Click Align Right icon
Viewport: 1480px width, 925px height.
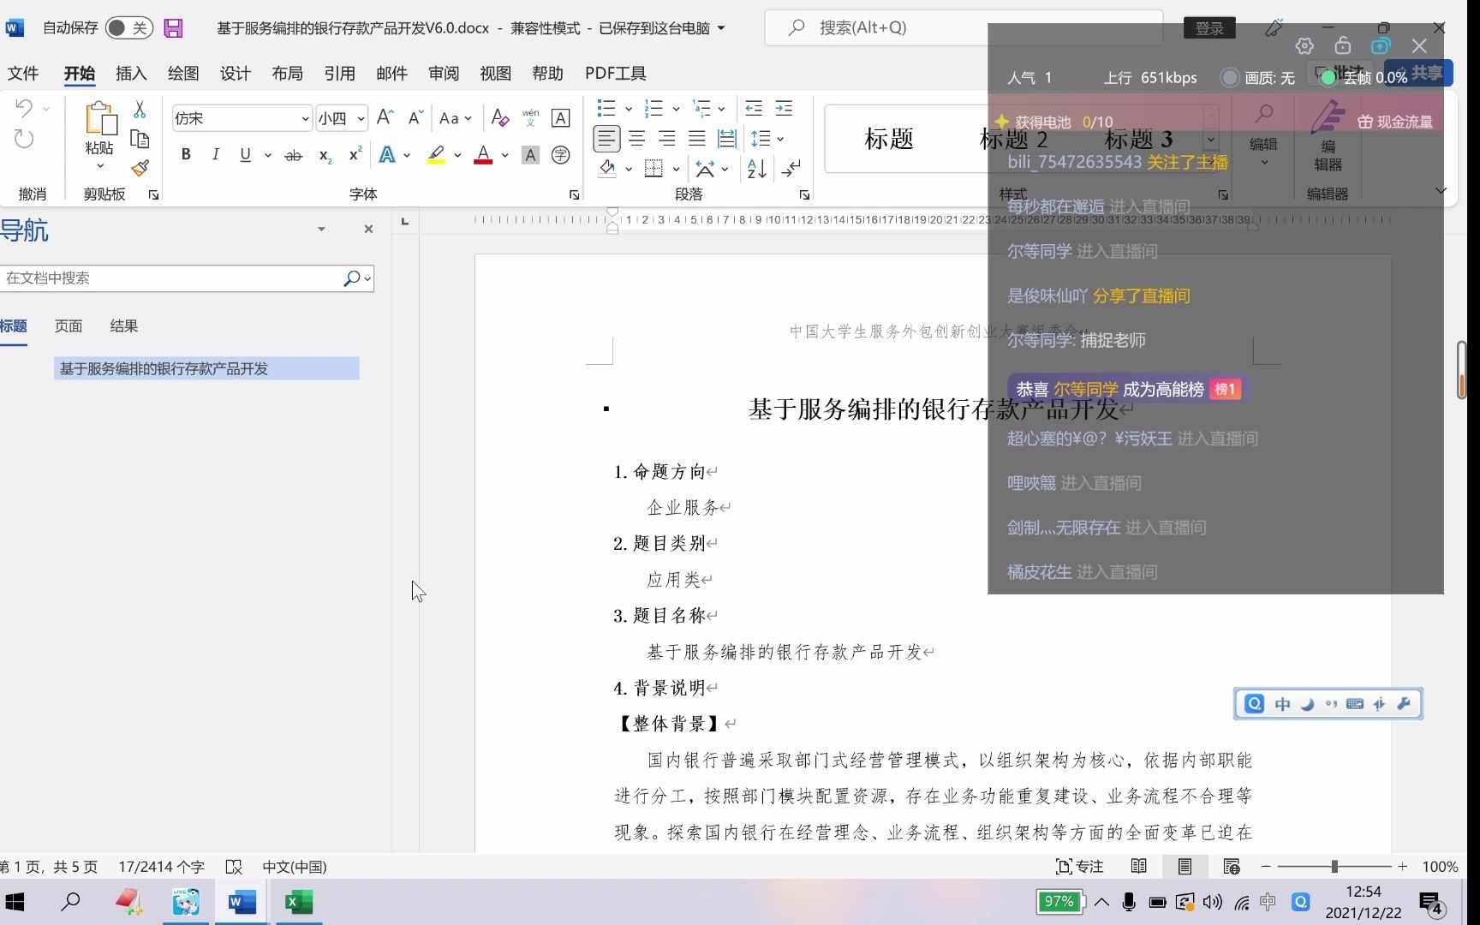(667, 138)
